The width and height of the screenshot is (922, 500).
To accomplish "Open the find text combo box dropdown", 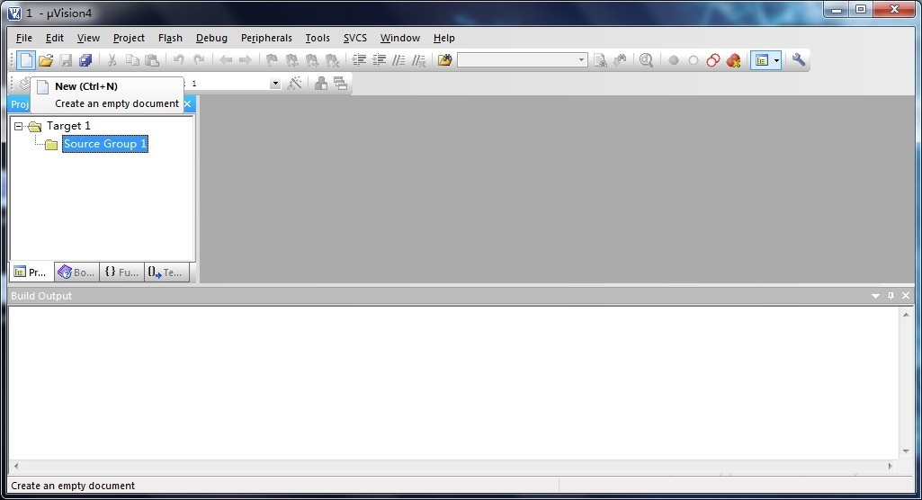I will (581, 60).
